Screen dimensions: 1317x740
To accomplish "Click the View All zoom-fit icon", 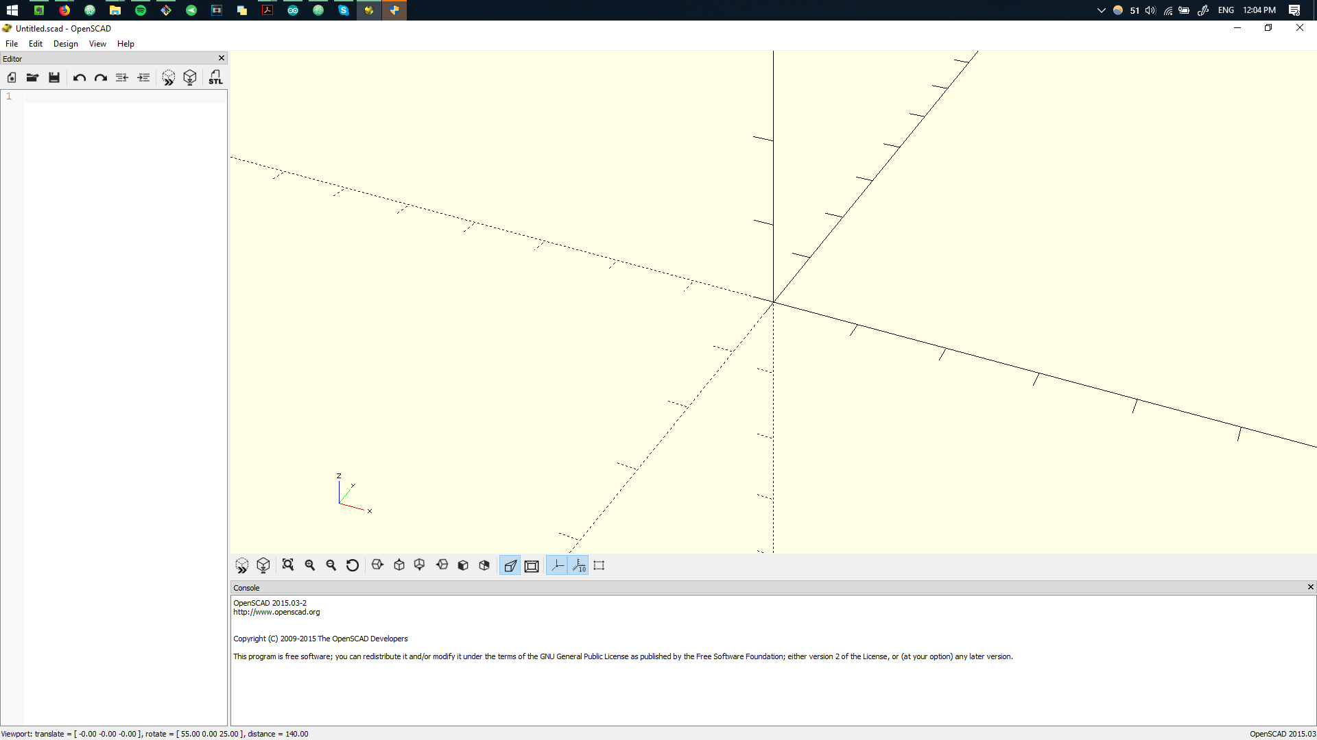I will pos(288,565).
